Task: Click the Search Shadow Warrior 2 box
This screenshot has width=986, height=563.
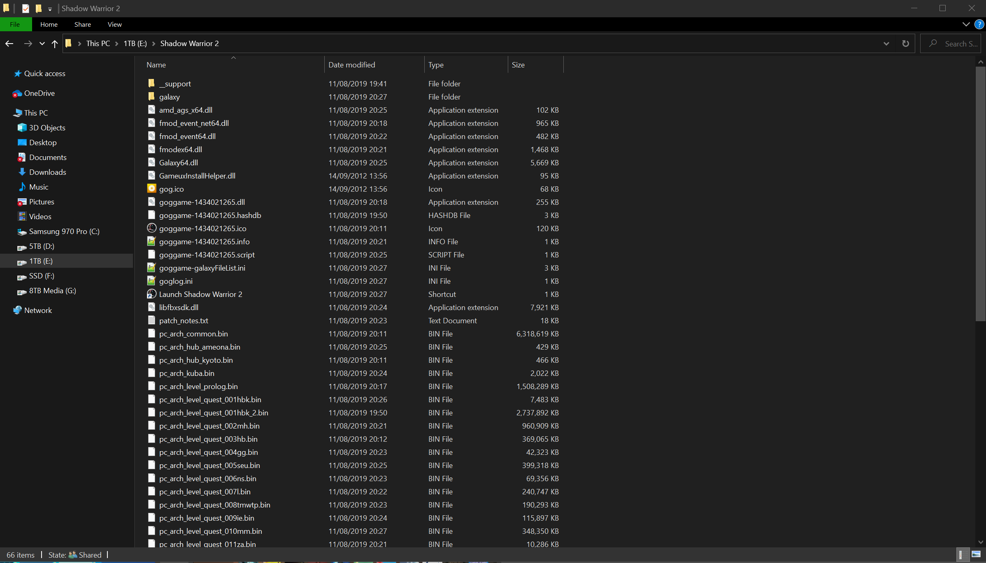Action: 951,44
